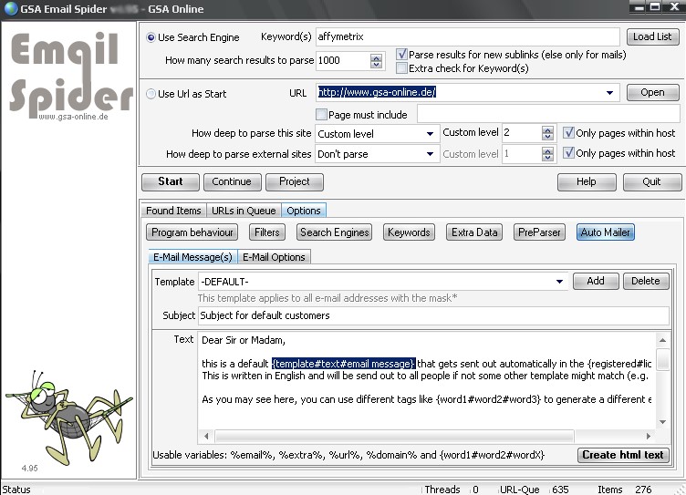Viewport: 686px width, 495px height.
Task: Adjust the search results count spinner
Action: click(x=376, y=61)
